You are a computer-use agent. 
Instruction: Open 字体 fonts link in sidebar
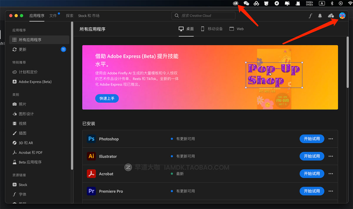click(x=39, y=194)
